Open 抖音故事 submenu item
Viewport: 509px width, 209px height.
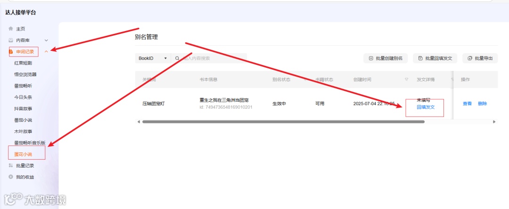coord(23,109)
